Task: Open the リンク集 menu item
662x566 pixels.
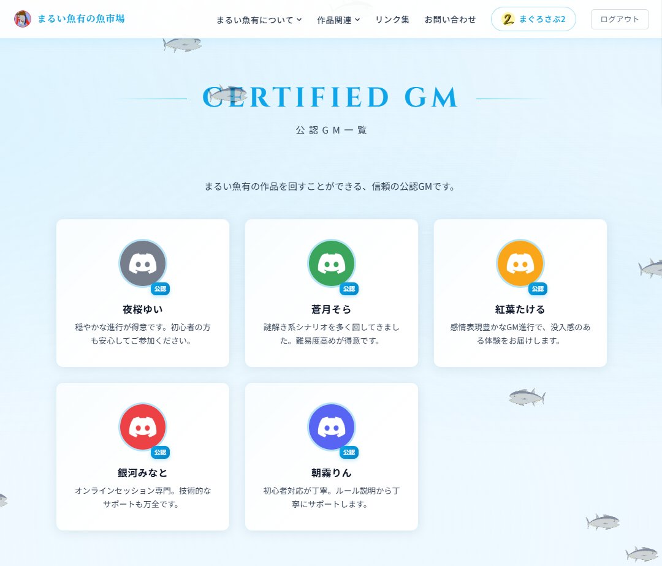Action: (x=392, y=20)
